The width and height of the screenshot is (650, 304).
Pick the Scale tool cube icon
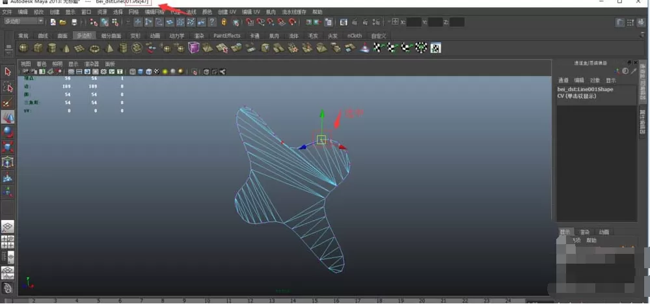tap(8, 147)
